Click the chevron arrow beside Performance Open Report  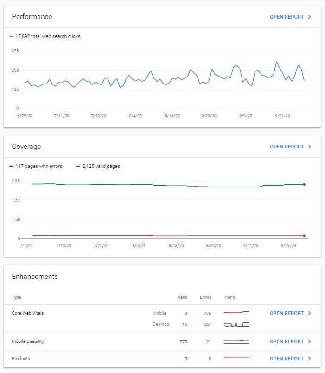(310, 17)
